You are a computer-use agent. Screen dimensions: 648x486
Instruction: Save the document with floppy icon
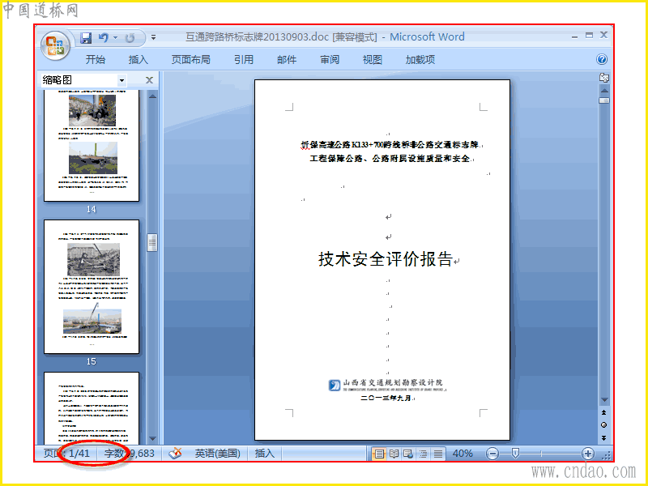[86, 38]
